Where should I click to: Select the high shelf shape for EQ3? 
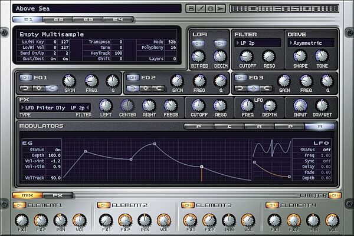[x=267, y=88]
